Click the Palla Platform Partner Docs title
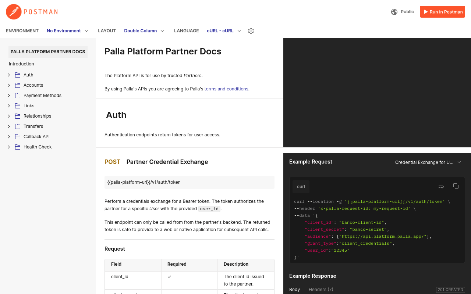 point(163,51)
